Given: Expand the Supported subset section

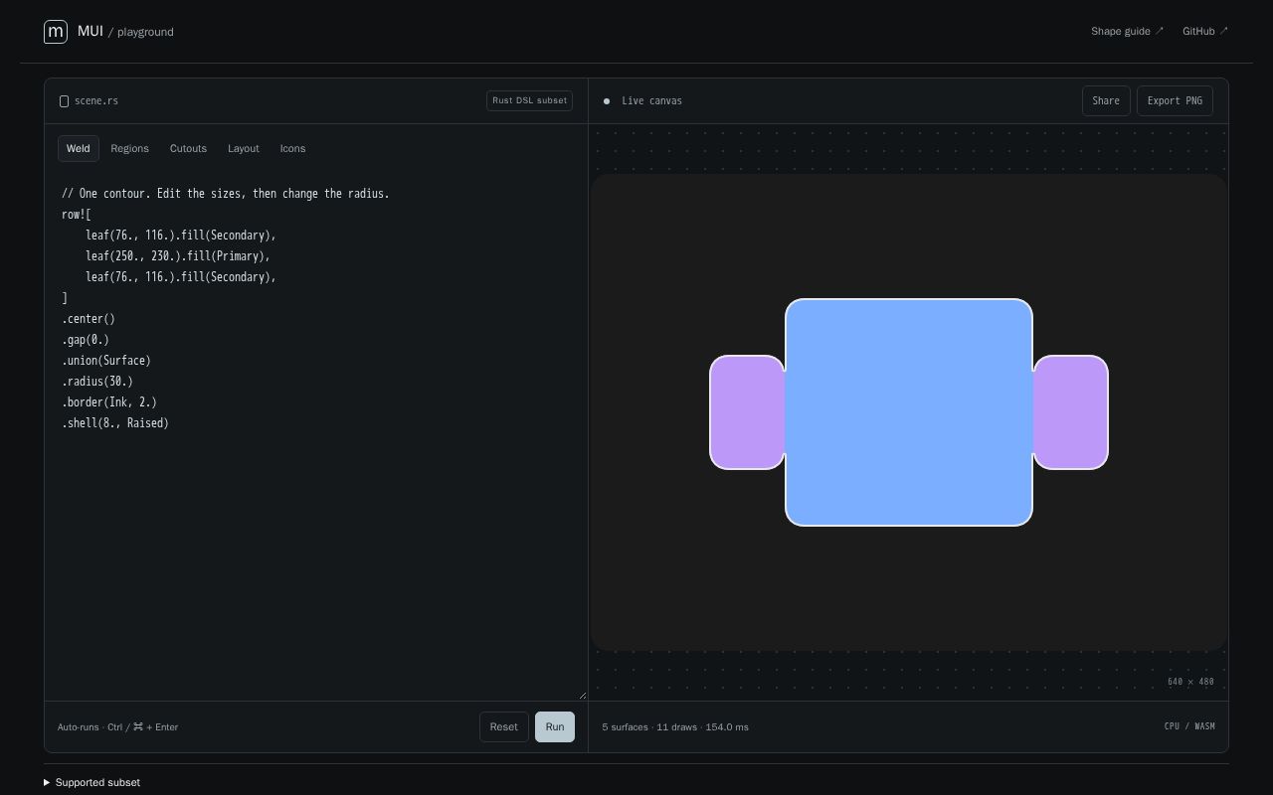Looking at the screenshot, I should 91,783.
